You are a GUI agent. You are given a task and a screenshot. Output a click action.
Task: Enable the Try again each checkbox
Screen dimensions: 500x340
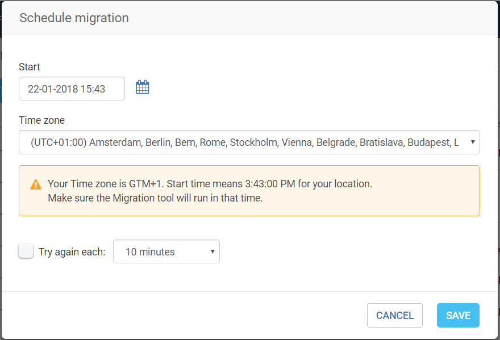point(26,251)
